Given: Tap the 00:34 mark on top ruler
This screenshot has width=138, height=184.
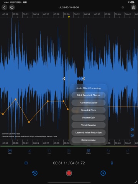Looking at the screenshot, I should point(87,14).
